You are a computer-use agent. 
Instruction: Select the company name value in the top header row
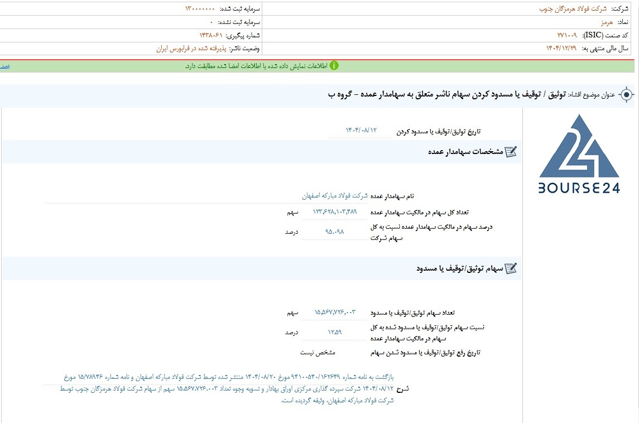click(x=573, y=8)
